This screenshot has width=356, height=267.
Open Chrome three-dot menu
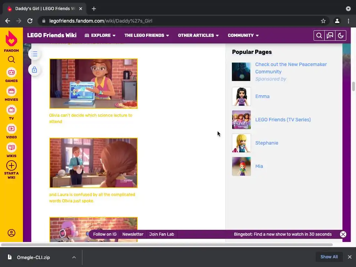[x=348, y=21]
